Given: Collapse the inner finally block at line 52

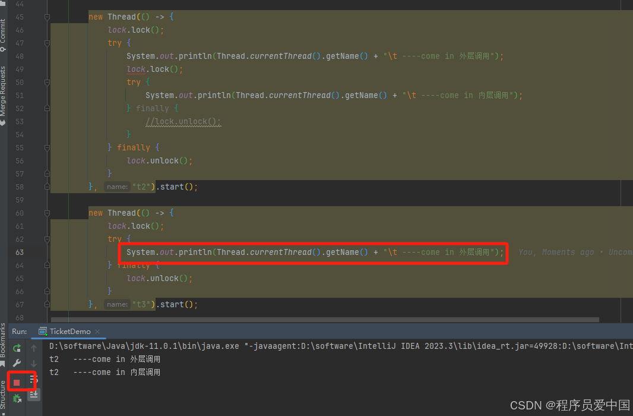Looking at the screenshot, I should coord(47,108).
